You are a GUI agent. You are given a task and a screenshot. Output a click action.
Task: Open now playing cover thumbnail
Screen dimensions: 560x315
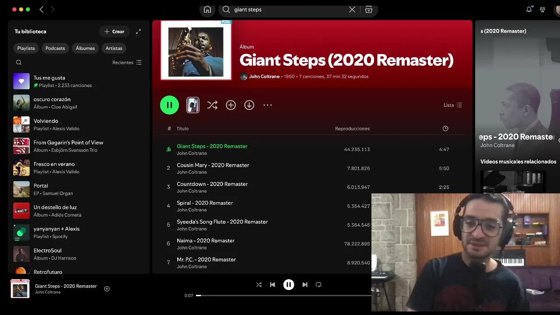point(20,289)
